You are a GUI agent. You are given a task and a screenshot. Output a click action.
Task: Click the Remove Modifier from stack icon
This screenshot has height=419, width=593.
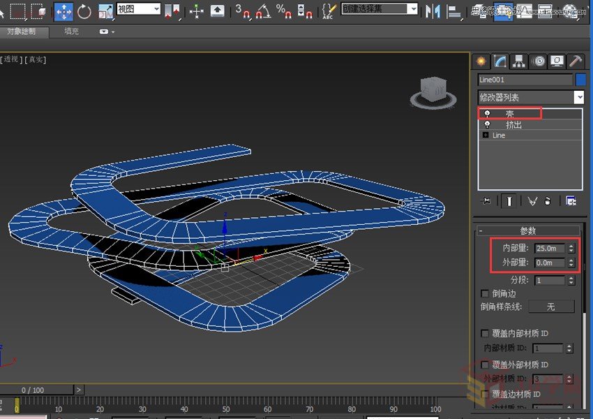pyautogui.click(x=548, y=201)
